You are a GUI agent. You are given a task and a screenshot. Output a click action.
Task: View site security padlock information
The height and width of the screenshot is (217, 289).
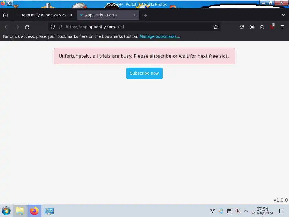[x=61, y=27]
